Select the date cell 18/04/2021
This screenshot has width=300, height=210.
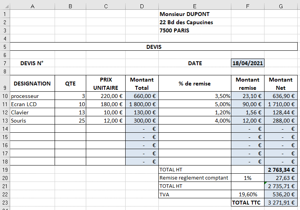[x=247, y=63]
